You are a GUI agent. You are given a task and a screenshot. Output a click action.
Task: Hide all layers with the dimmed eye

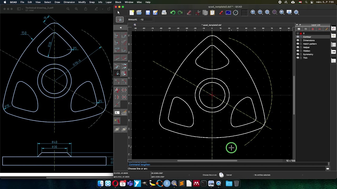pyautogui.click(x=306, y=29)
